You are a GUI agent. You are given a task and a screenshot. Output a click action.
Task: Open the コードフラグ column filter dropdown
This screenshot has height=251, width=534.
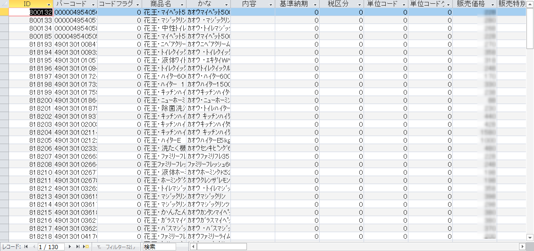[138, 4]
